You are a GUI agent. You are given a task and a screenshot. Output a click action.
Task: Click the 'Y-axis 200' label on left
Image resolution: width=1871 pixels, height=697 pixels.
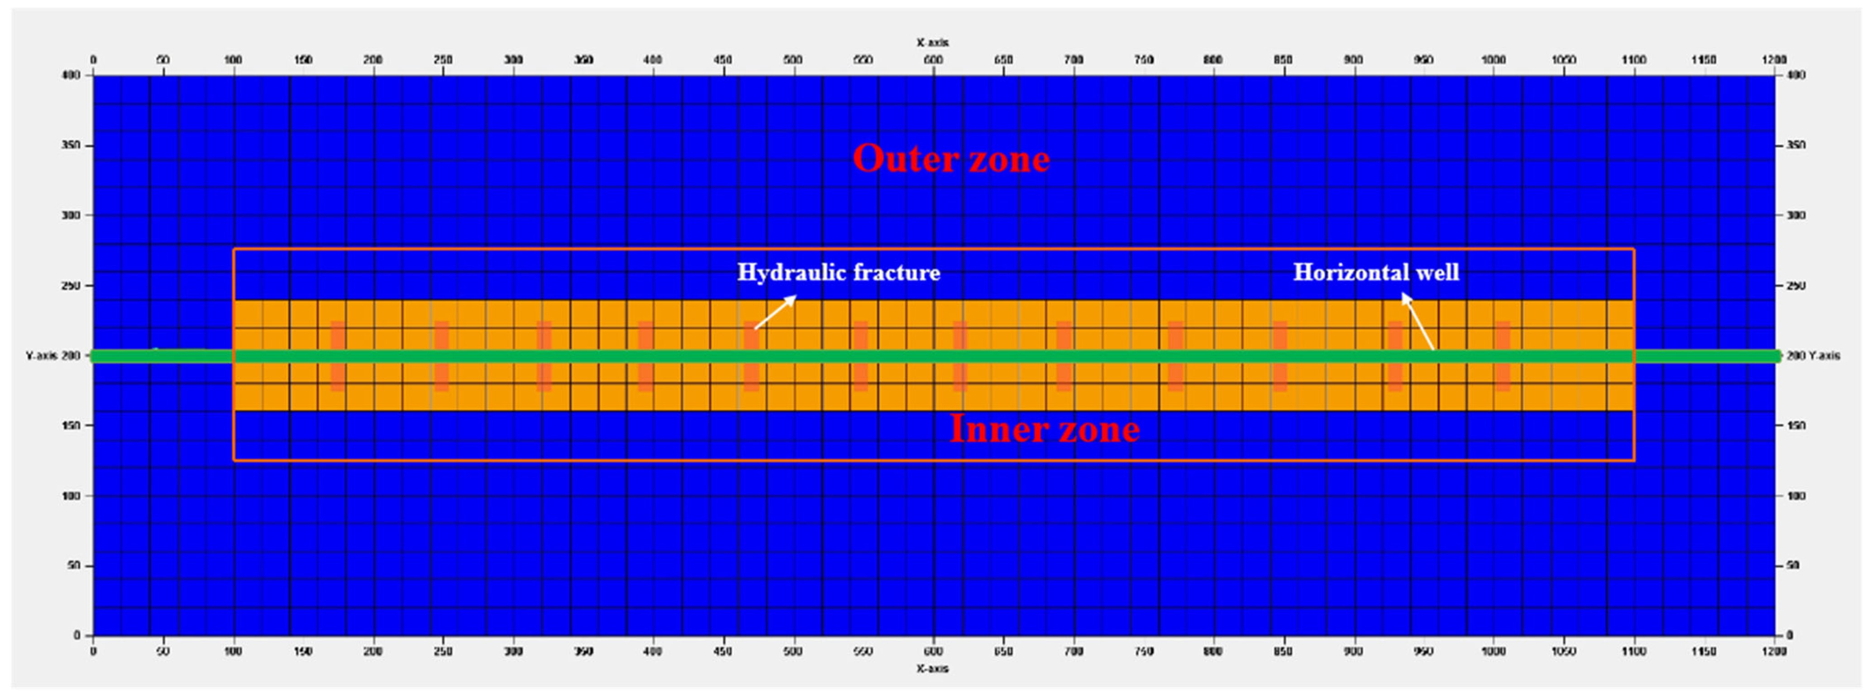click(53, 356)
